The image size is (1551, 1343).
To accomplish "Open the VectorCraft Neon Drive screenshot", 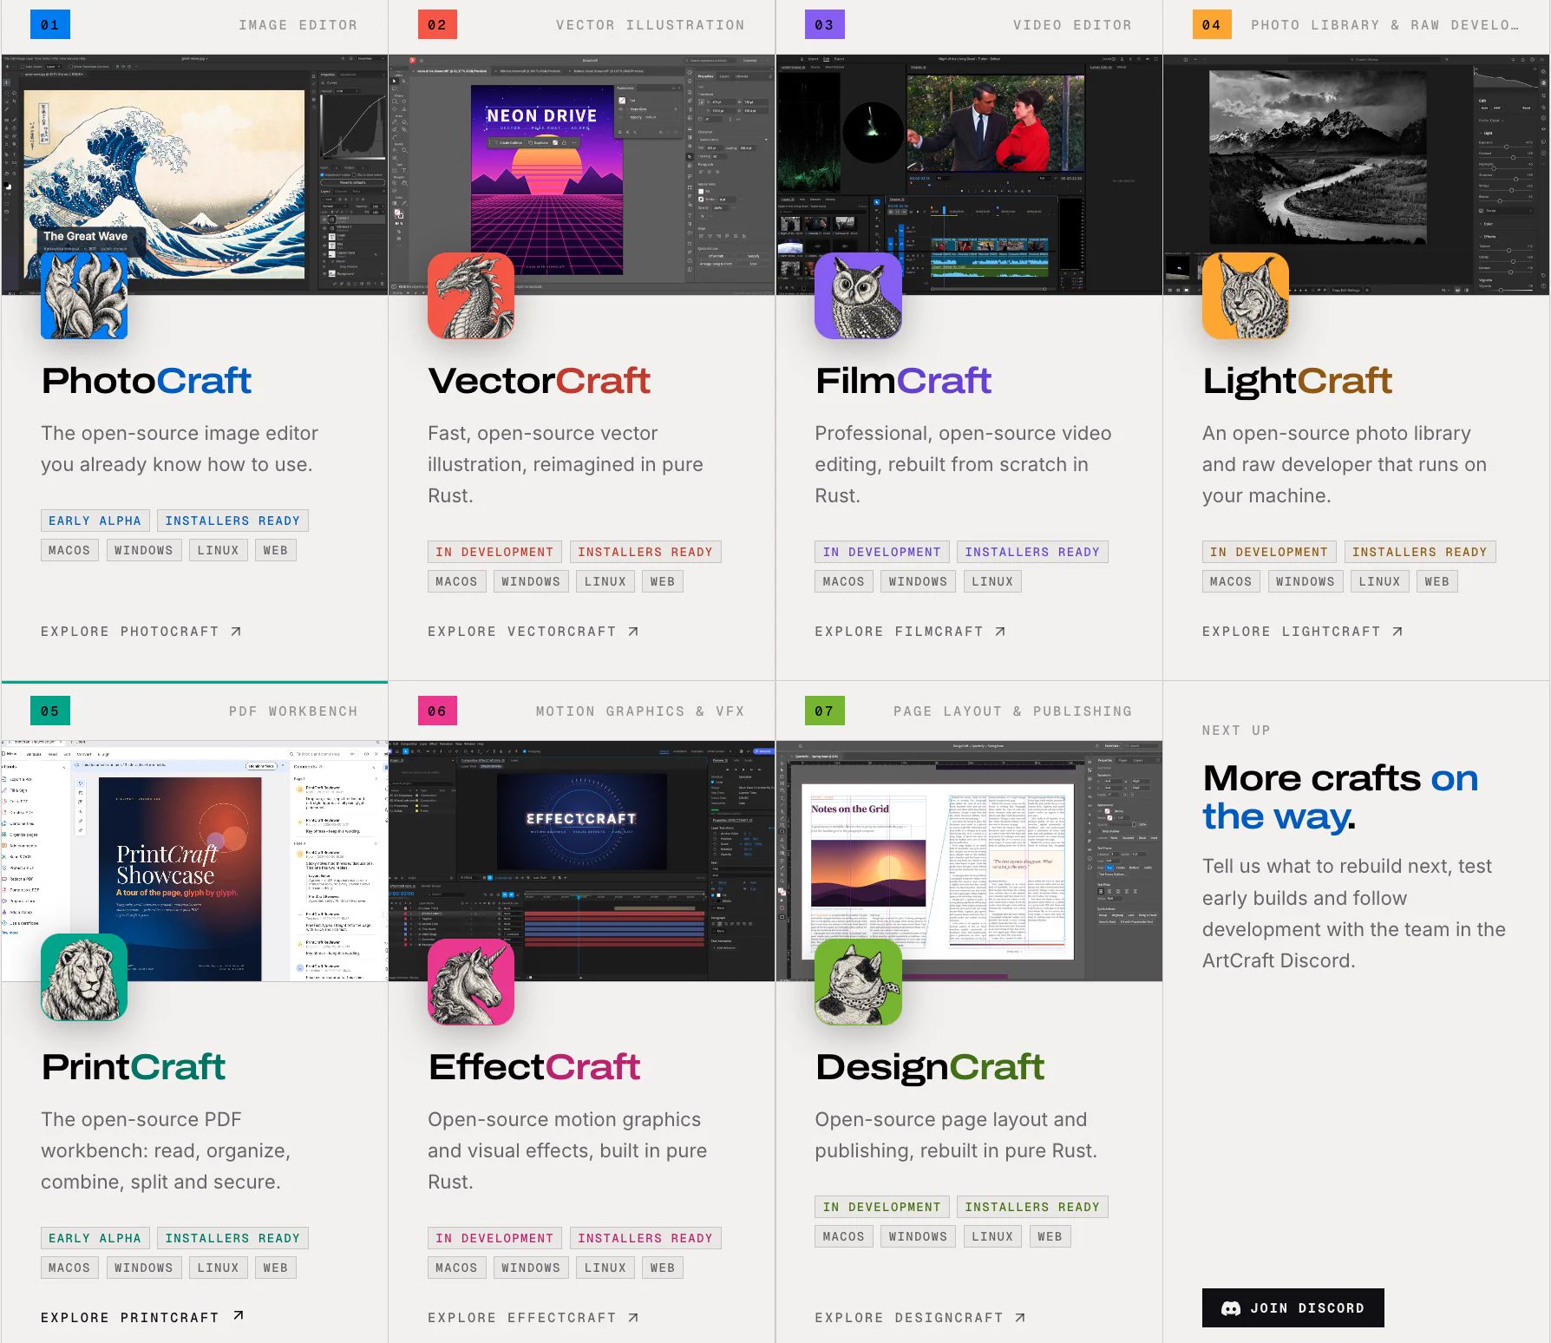I will pyautogui.click(x=581, y=174).
